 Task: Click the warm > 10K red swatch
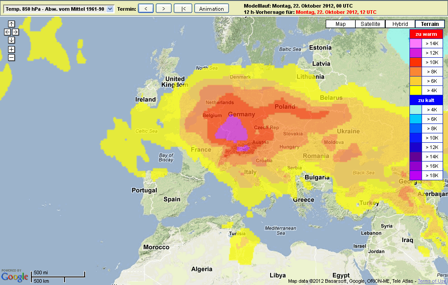416,62
